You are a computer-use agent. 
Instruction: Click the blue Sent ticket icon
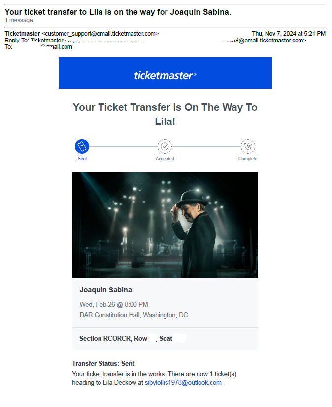pos(82,146)
